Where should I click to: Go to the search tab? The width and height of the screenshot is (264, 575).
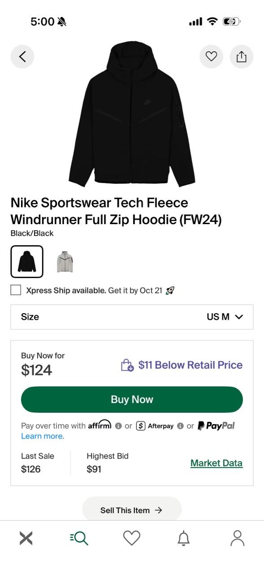(79, 538)
